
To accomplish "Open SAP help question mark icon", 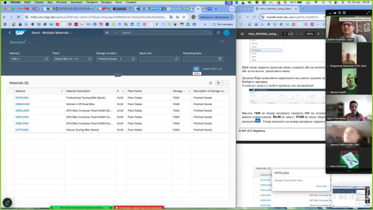I will pyautogui.click(x=218, y=32).
